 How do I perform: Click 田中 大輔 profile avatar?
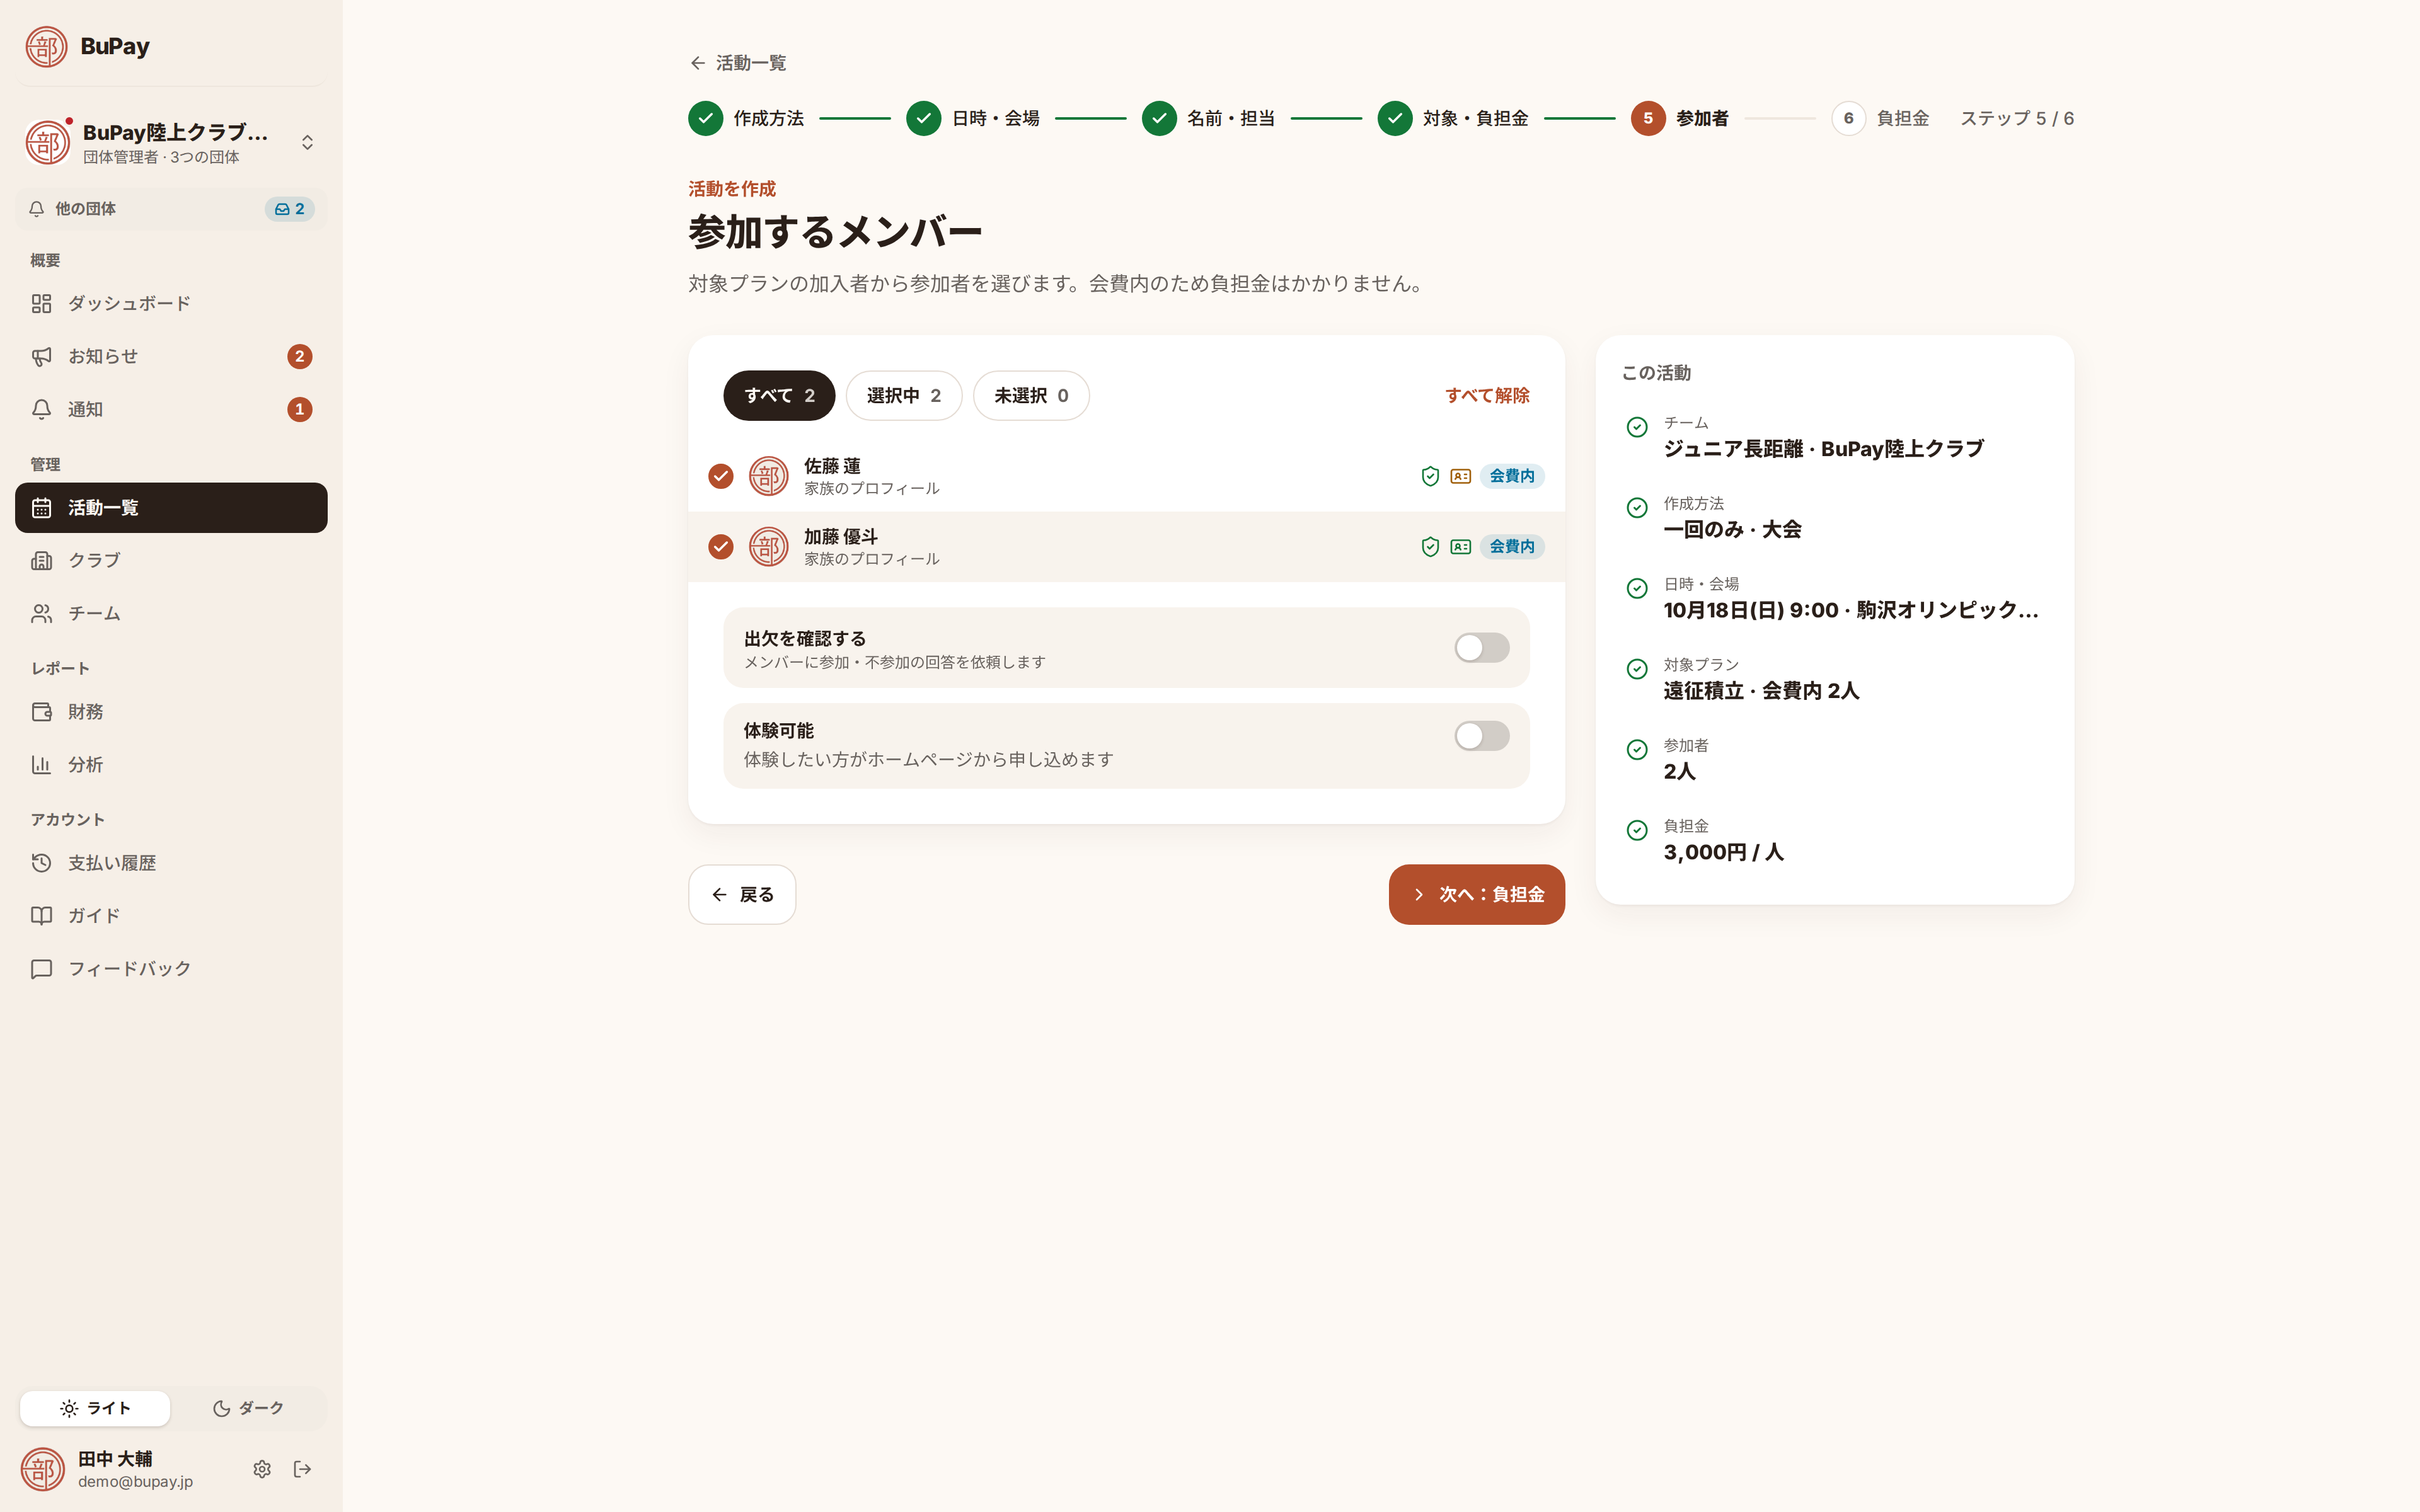(43, 1469)
